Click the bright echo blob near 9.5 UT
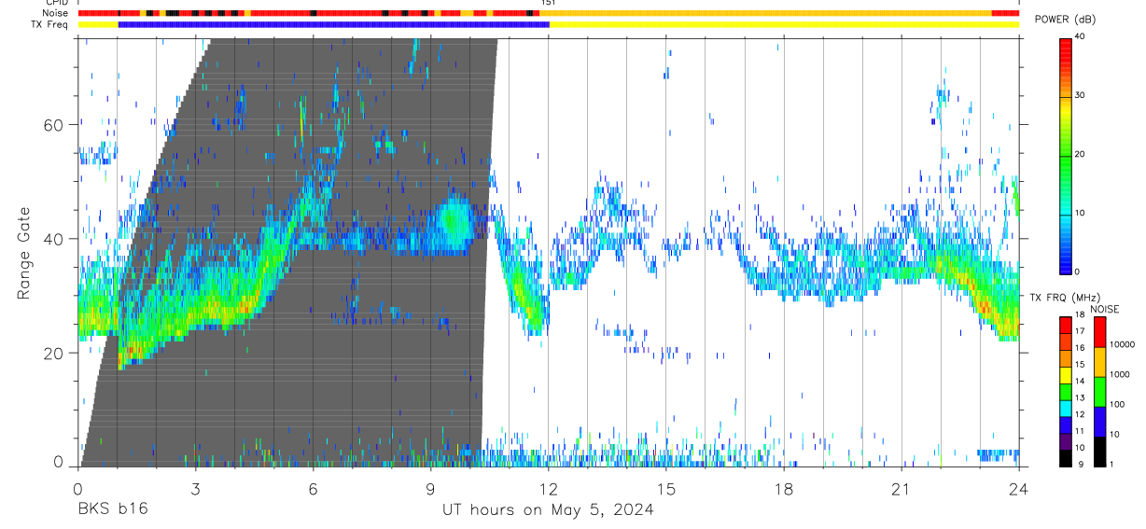 (x=454, y=222)
